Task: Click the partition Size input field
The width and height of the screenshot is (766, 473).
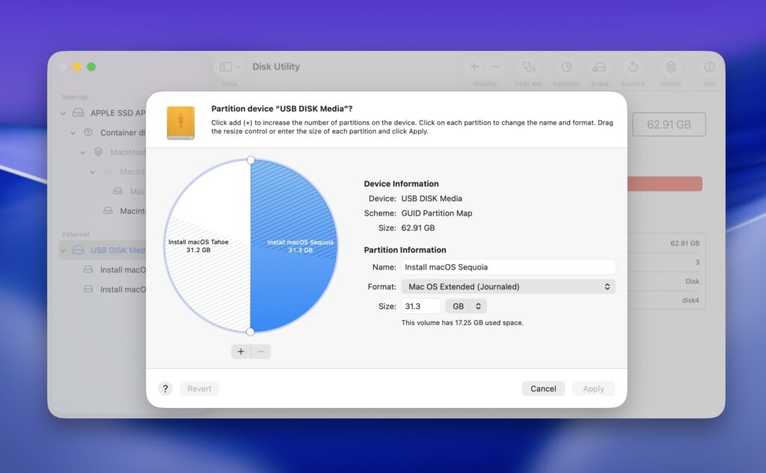Action: coord(420,306)
